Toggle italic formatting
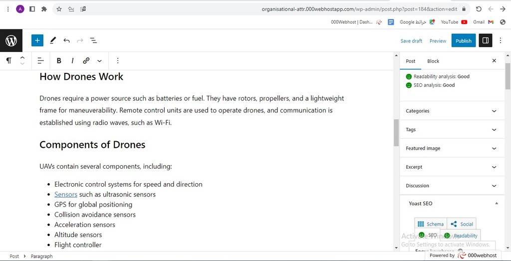Screen dimensions: 511x261 click(x=72, y=60)
